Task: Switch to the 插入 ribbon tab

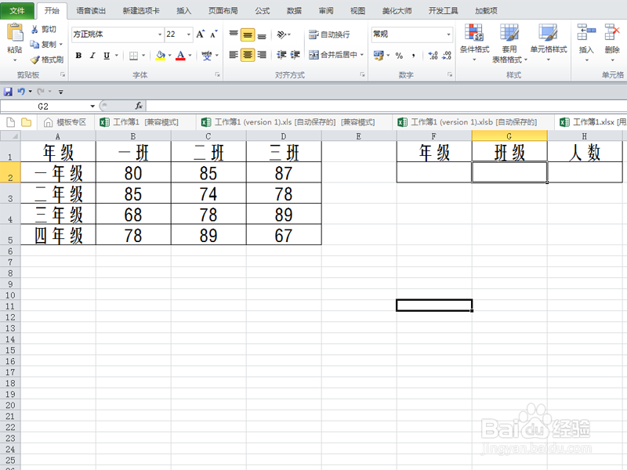Action: 183,11
